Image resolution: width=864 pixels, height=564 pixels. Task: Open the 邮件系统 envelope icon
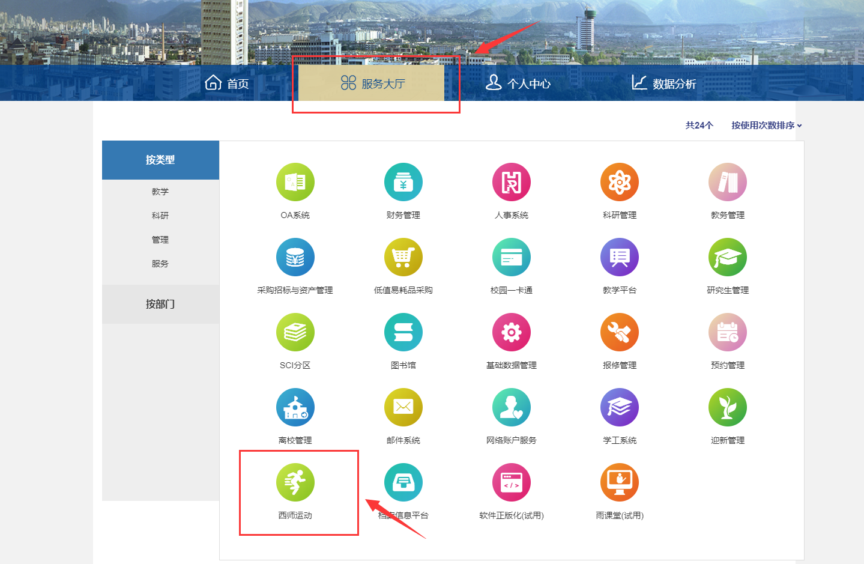click(403, 407)
